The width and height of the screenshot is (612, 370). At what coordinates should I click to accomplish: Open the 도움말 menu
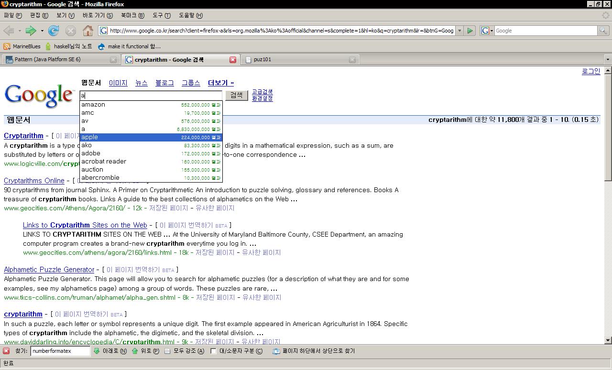[190, 15]
